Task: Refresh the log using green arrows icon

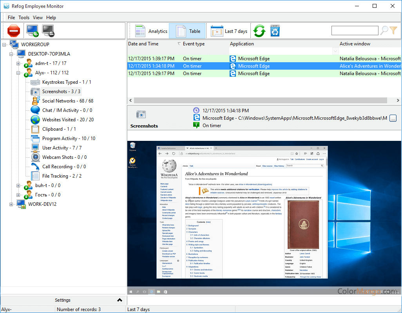Action: 259,30
